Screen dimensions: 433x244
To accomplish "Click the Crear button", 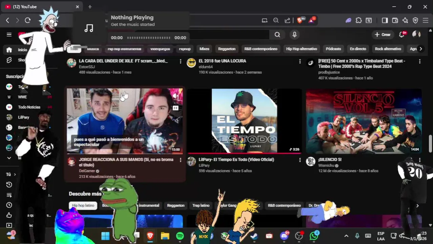I will point(383,35).
